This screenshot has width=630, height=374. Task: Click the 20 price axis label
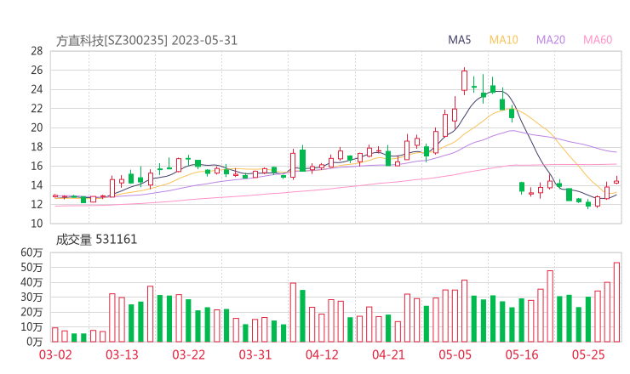[x=37, y=127]
